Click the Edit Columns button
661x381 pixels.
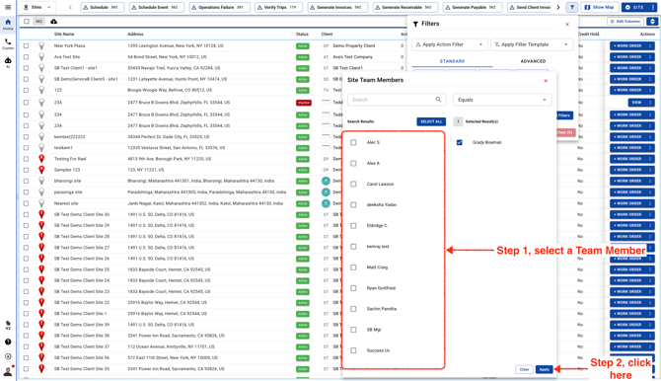(625, 21)
